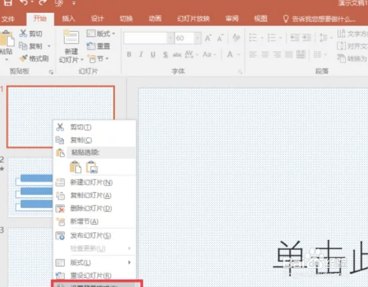
Task: Toggle underline formatting
Action: (x=153, y=55)
